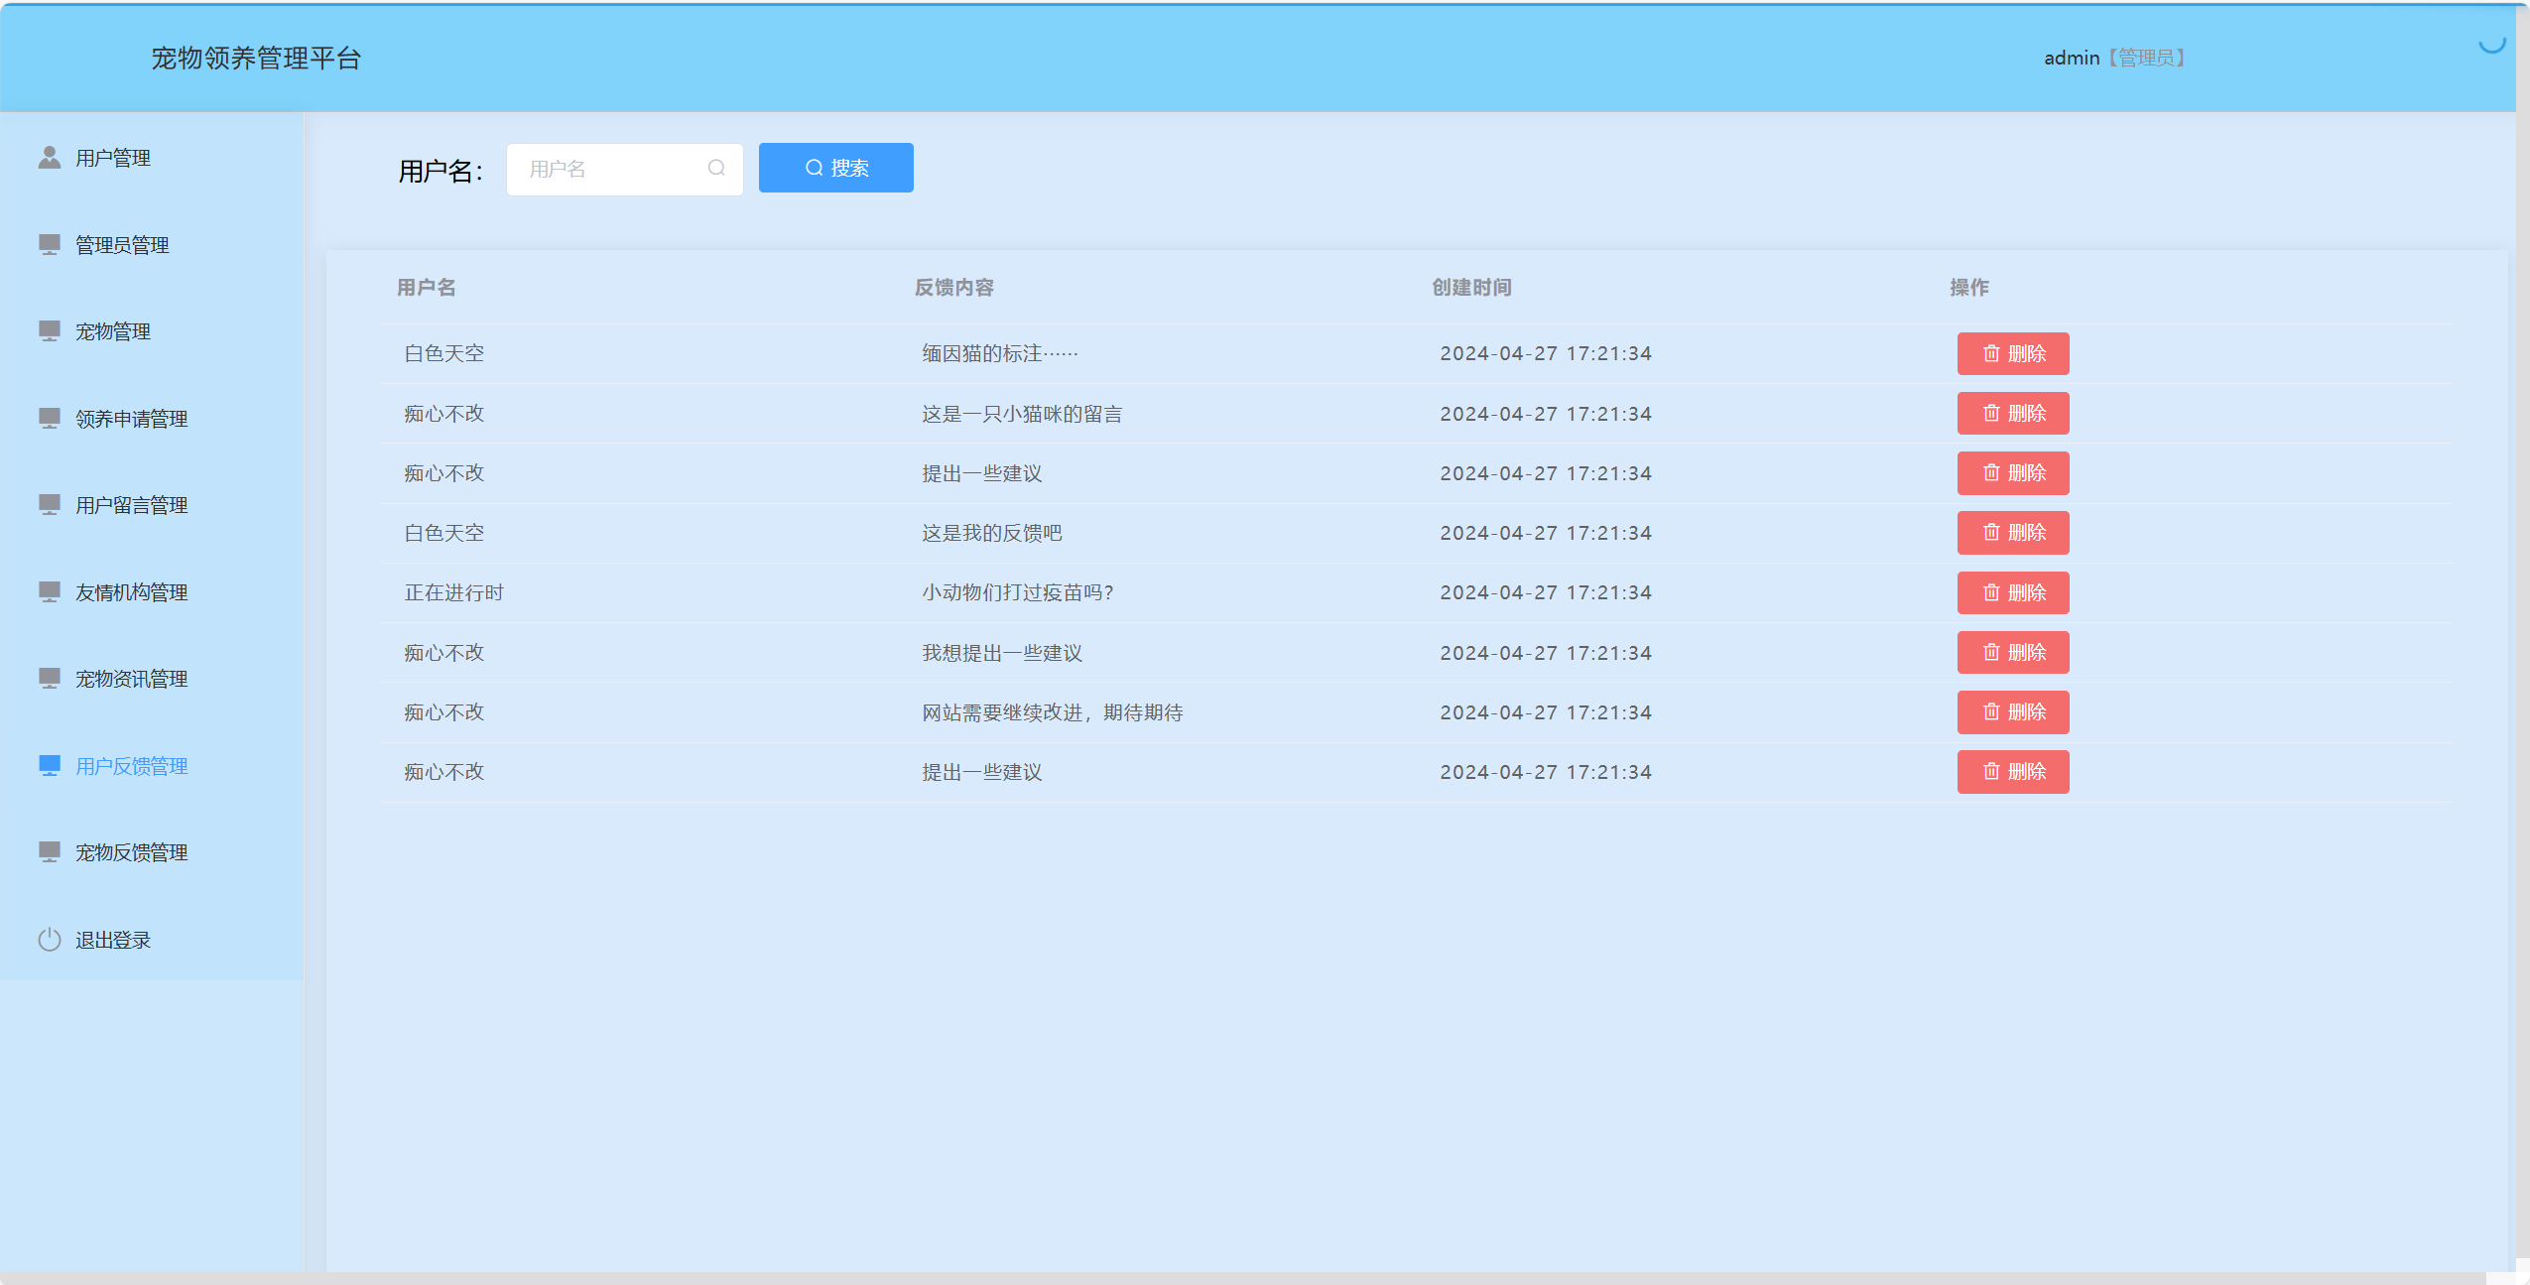Click the loading spinner icon top right
2530x1285 pixels.
coord(2491,44)
